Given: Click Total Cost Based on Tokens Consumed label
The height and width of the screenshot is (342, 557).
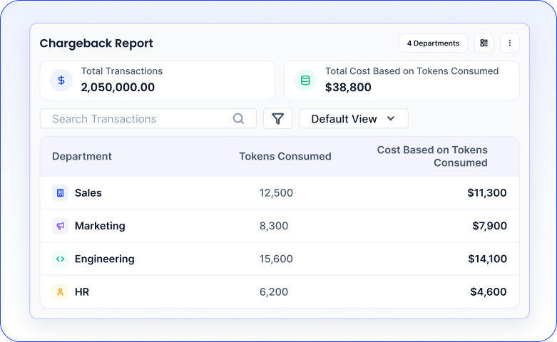Looking at the screenshot, I should pos(412,71).
